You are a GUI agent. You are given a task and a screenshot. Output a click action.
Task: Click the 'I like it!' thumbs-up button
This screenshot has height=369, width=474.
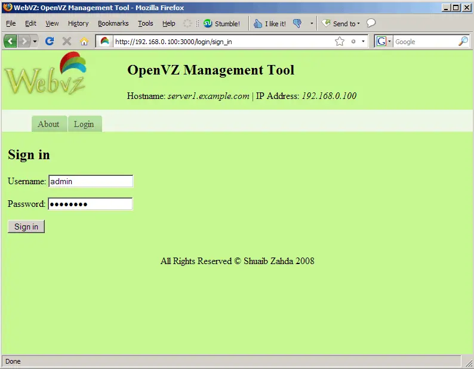[270, 24]
